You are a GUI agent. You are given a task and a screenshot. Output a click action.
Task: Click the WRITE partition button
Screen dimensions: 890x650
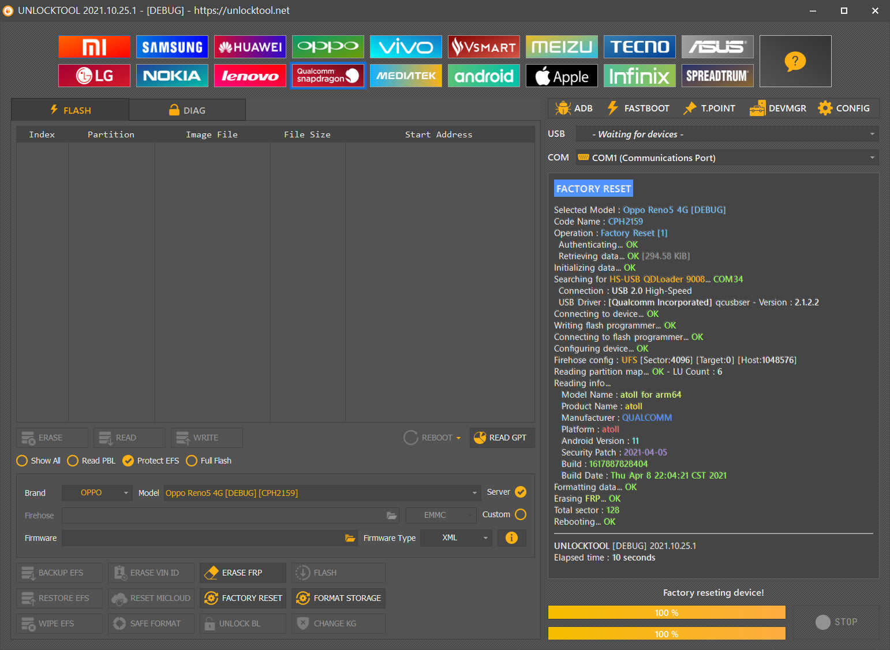pos(207,438)
